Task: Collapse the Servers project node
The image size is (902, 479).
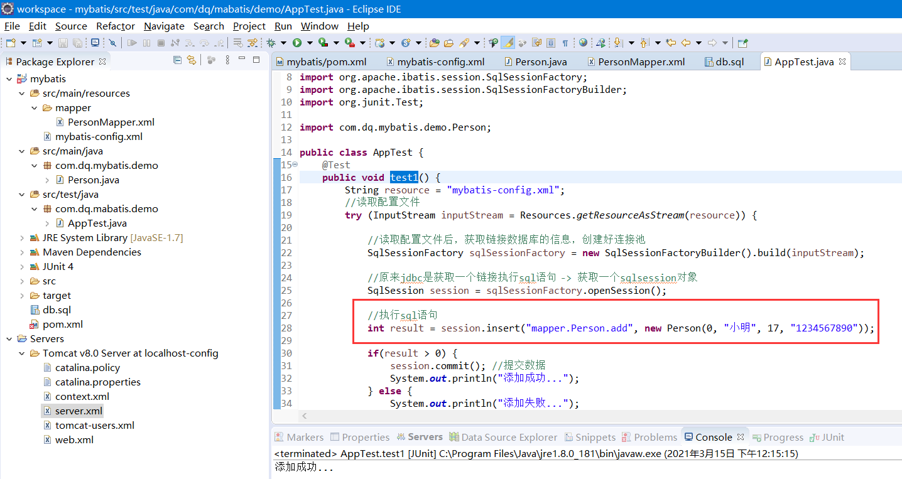Action: 9,339
